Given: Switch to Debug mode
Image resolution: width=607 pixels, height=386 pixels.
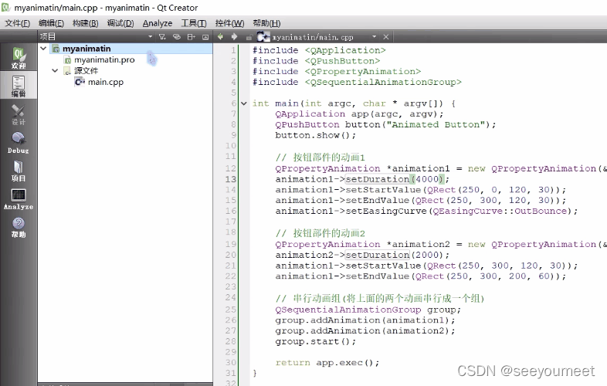Looking at the screenshot, I should 19,143.
